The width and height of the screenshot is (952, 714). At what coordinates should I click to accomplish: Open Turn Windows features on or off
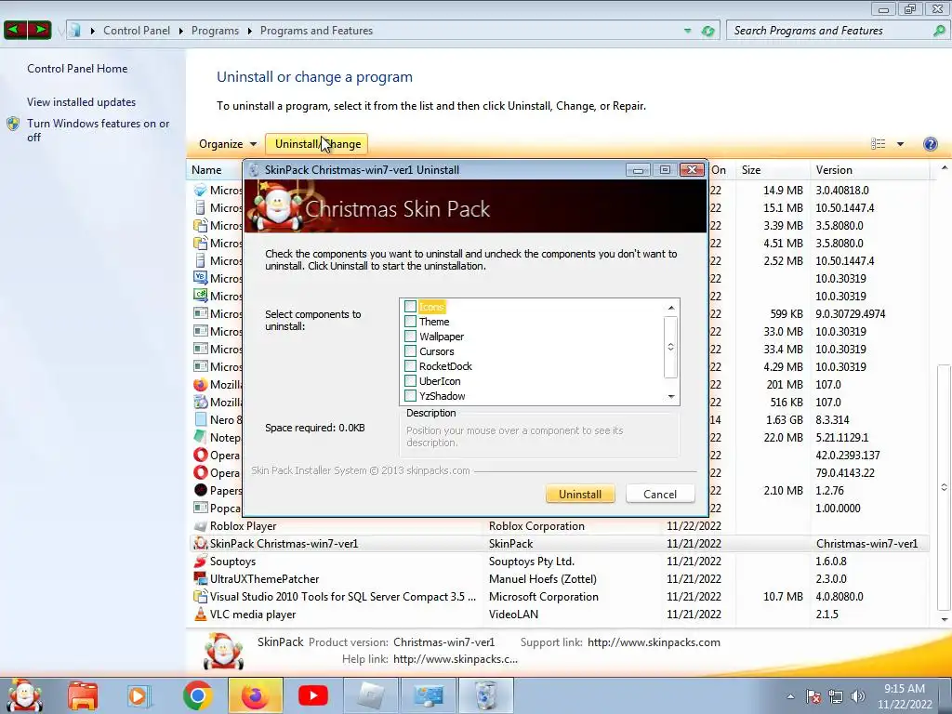[98, 130]
